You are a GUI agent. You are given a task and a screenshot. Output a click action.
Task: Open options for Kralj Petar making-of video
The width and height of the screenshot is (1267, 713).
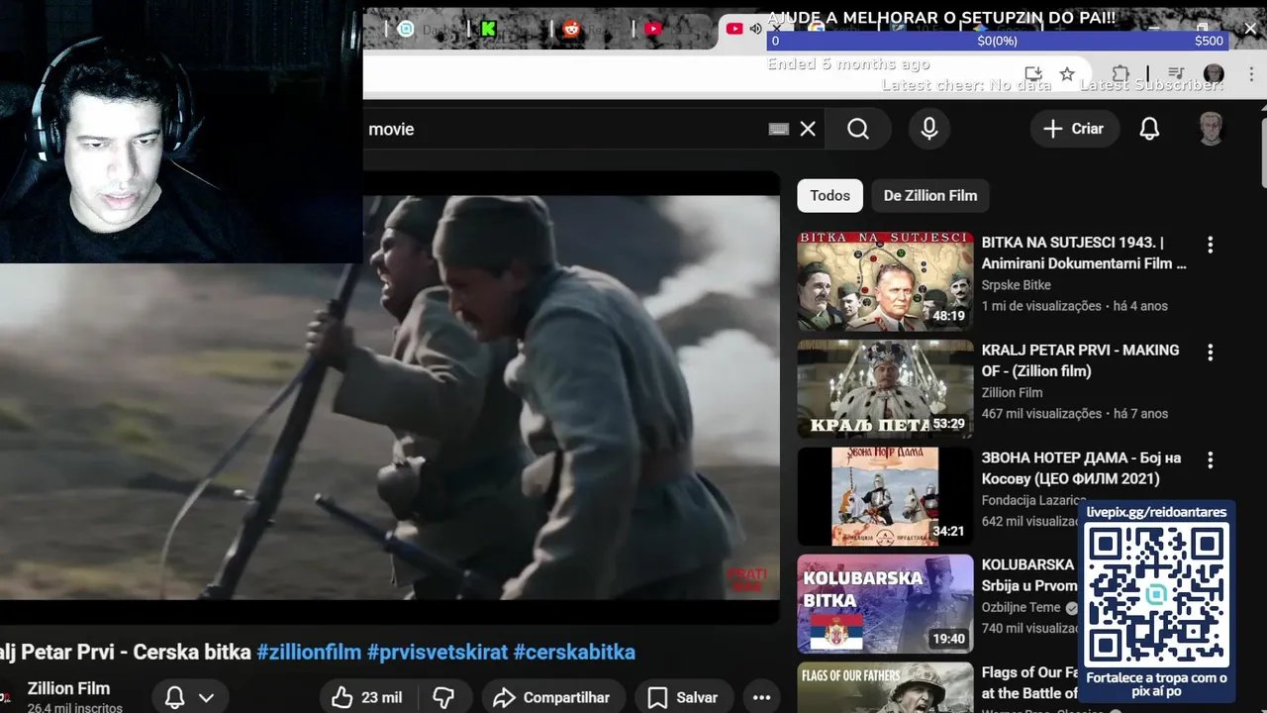1210,353
